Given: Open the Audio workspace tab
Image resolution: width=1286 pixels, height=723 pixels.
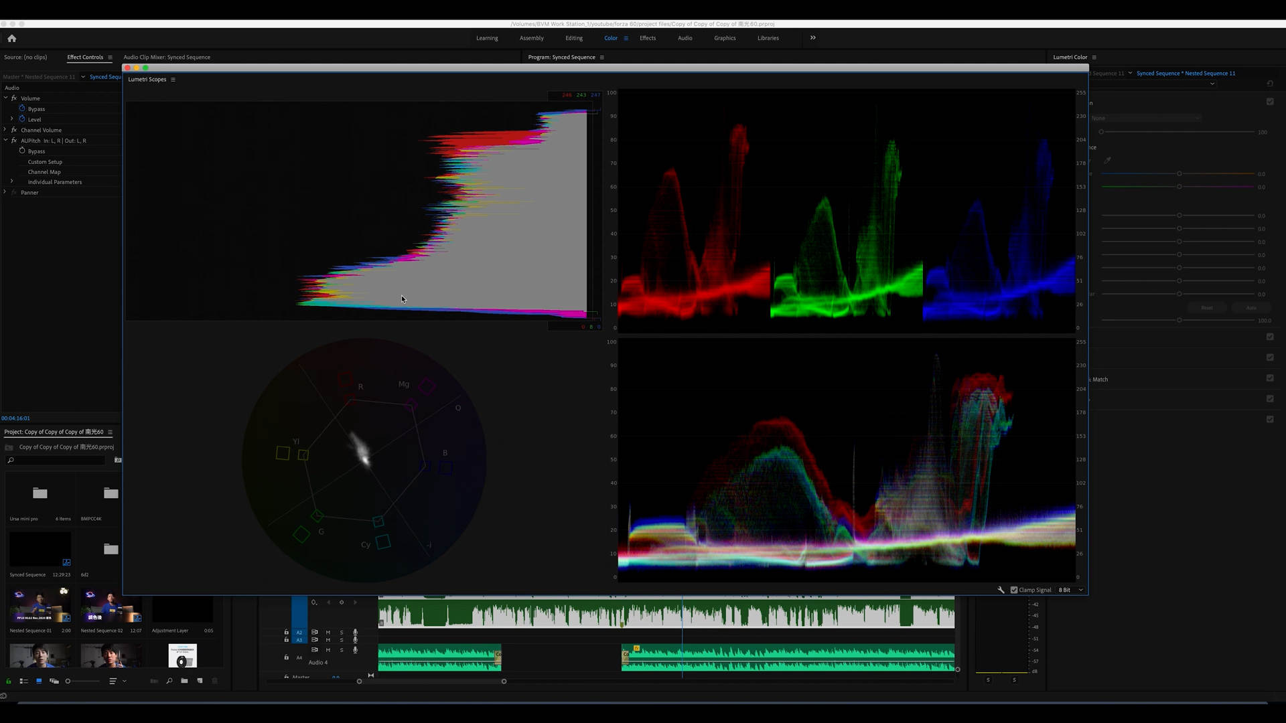Looking at the screenshot, I should (x=685, y=38).
